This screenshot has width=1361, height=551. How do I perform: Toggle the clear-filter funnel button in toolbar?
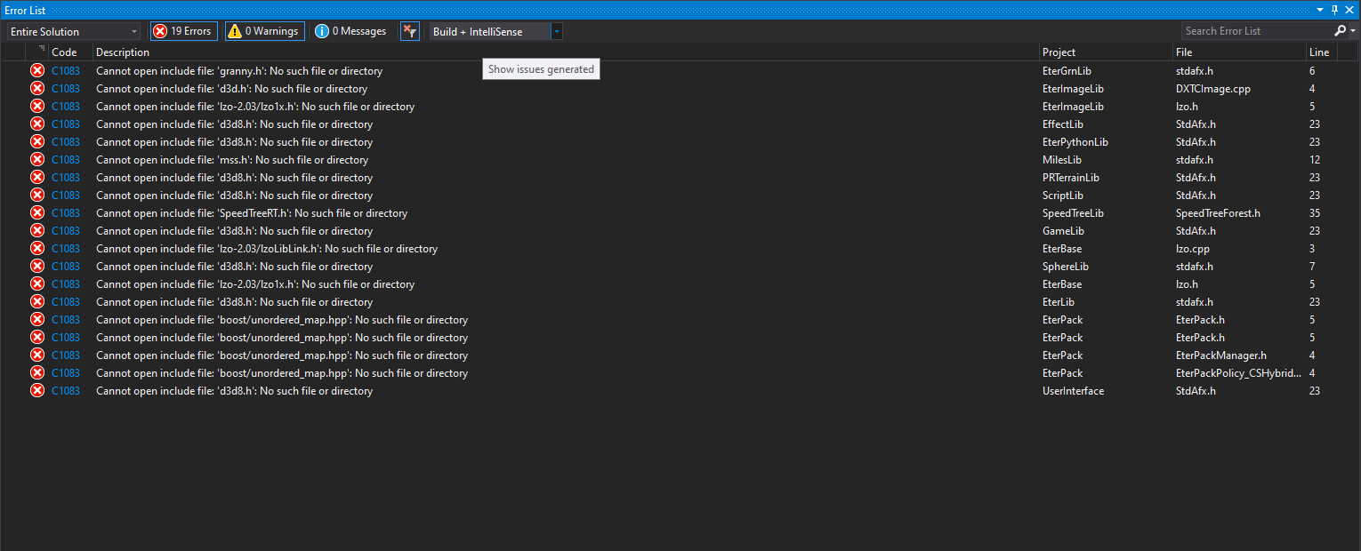409,31
